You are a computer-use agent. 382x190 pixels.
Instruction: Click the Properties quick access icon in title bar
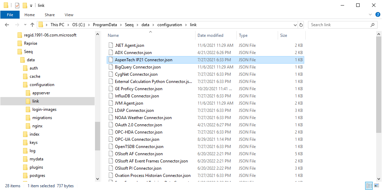[17, 6]
